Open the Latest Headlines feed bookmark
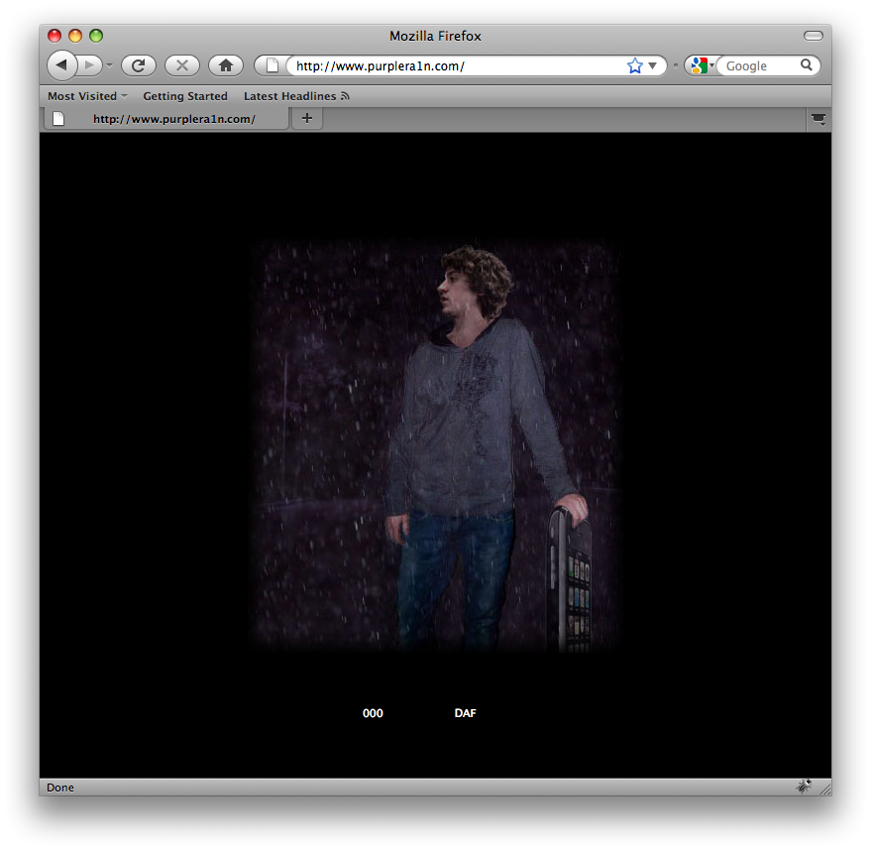Screen dimensions: 871x850 [295, 96]
